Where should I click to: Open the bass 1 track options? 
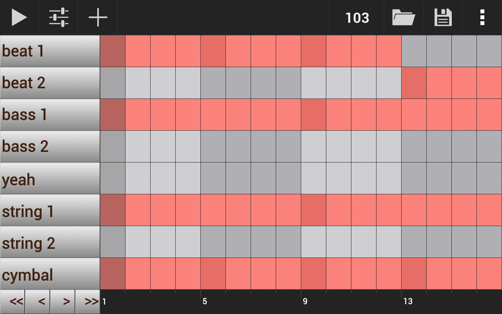(50, 115)
